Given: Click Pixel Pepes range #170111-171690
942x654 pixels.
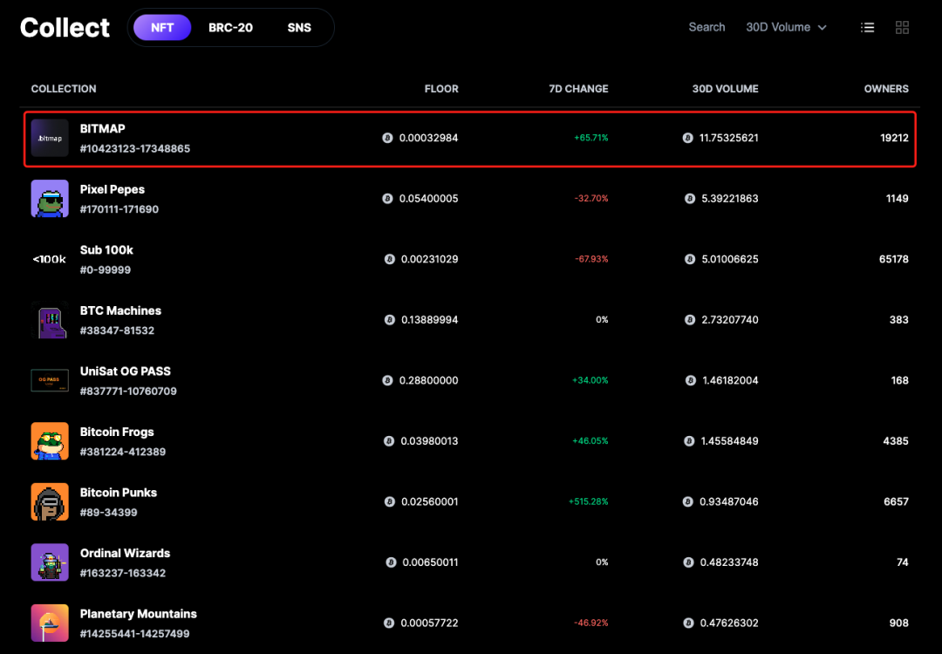Looking at the screenshot, I should pos(119,209).
